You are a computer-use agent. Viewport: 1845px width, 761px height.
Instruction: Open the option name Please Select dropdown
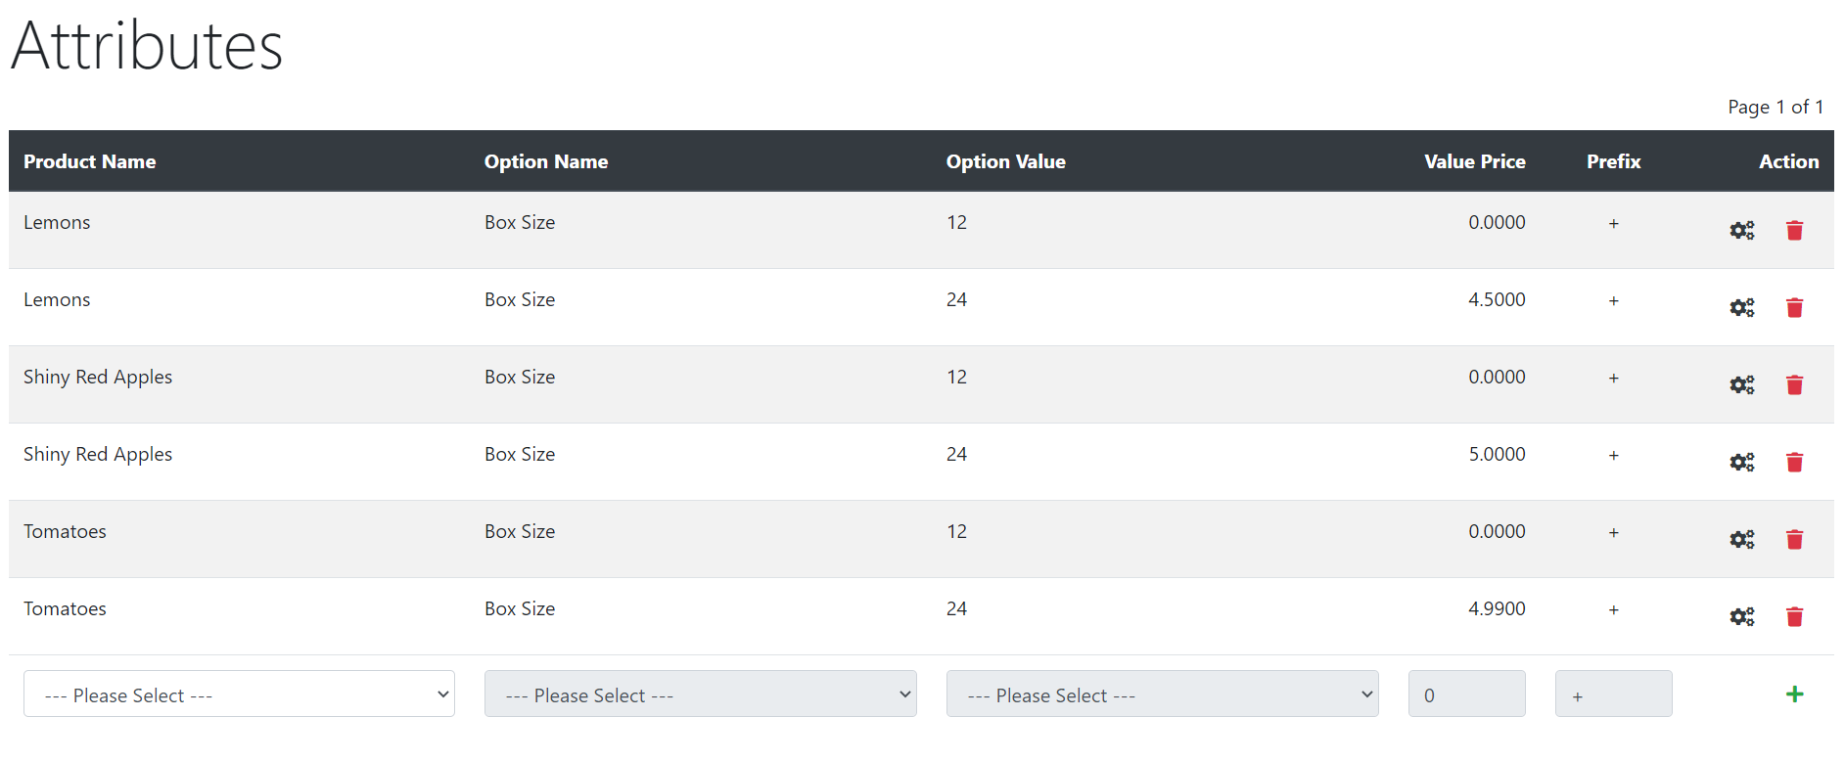point(700,694)
